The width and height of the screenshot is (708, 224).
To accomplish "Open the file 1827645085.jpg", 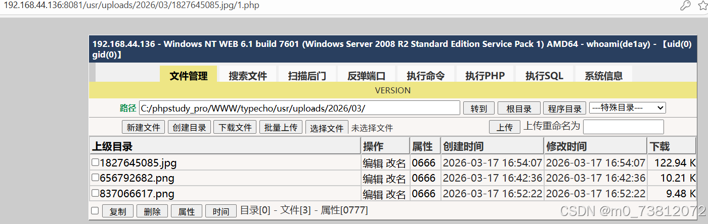I will point(138,163).
